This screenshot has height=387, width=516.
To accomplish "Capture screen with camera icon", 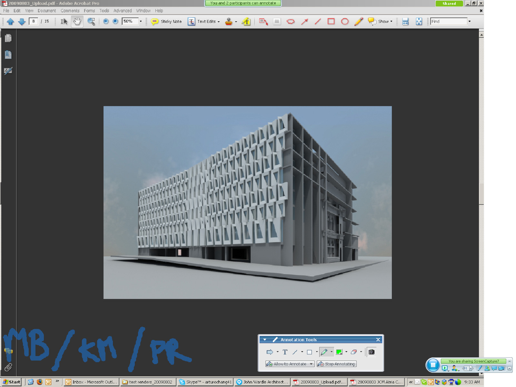I will (372, 352).
